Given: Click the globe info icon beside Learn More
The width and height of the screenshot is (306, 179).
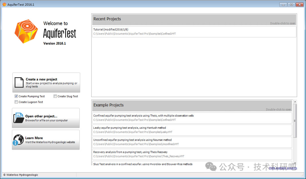Looking at the screenshot, I should coord(18,140).
